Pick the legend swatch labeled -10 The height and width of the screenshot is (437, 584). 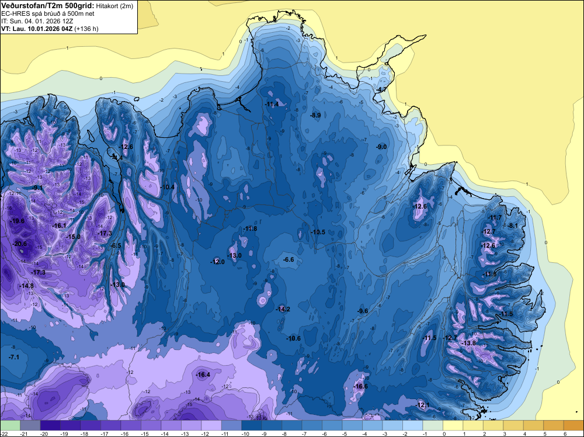click(251, 425)
